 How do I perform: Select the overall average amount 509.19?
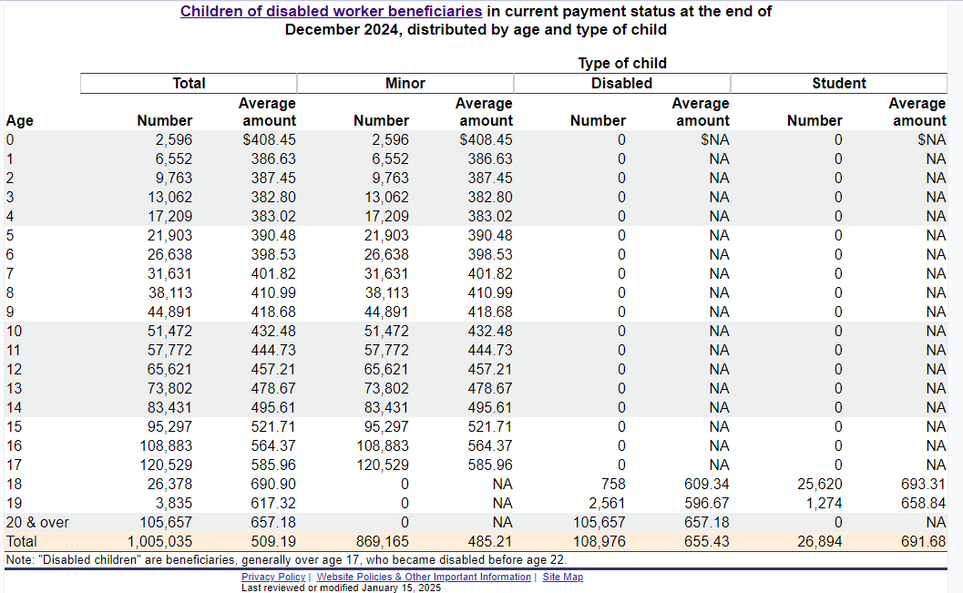click(x=273, y=541)
